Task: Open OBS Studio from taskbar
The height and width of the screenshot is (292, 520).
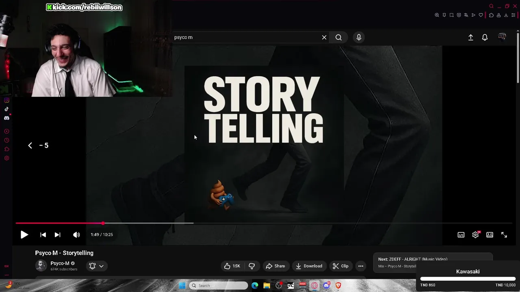Action: pyautogui.click(x=279, y=286)
